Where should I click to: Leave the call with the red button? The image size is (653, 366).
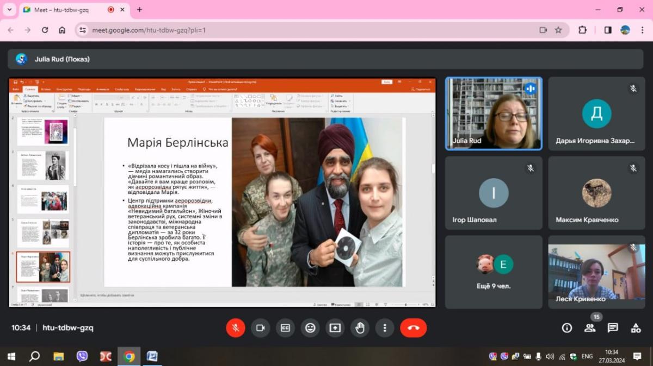tap(414, 328)
